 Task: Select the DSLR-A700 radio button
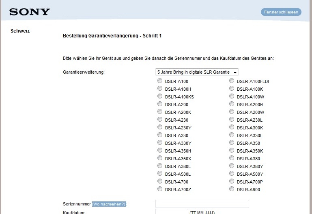(x=160, y=181)
